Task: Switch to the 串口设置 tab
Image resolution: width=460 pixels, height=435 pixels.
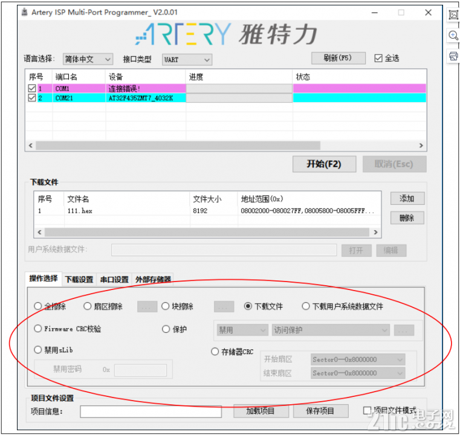Action: click(x=114, y=279)
